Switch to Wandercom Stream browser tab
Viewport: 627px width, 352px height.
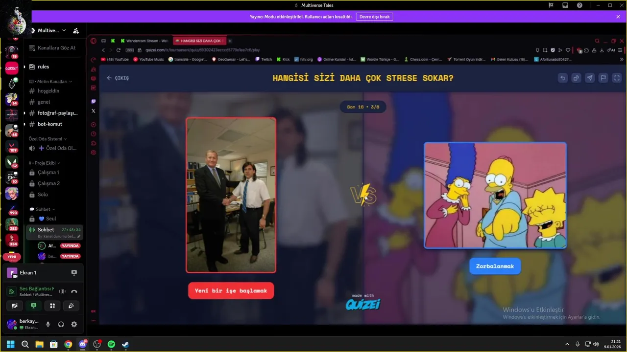(x=145, y=41)
